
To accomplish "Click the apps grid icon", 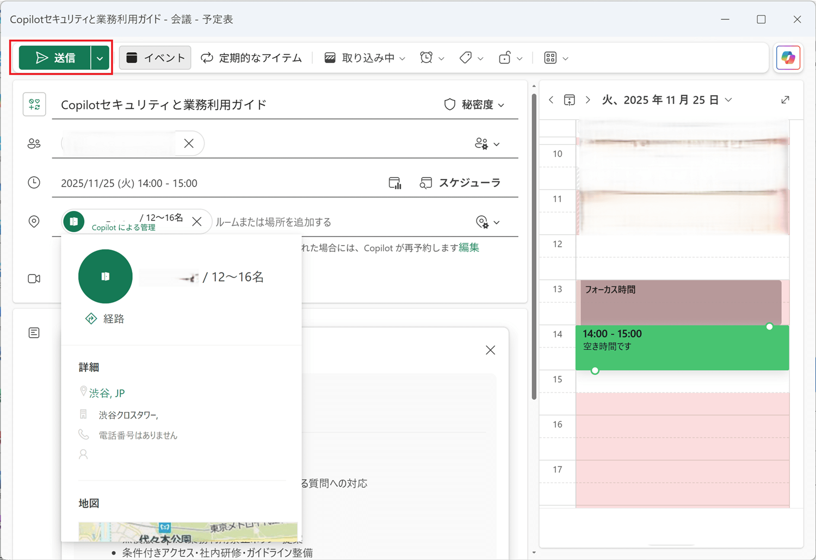I will [551, 58].
